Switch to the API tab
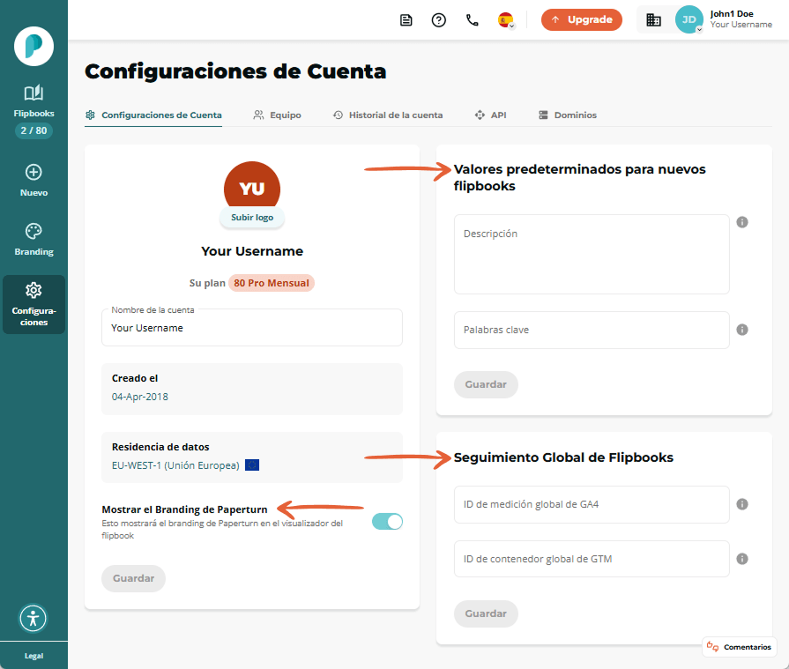The width and height of the screenshot is (789, 669). click(491, 115)
